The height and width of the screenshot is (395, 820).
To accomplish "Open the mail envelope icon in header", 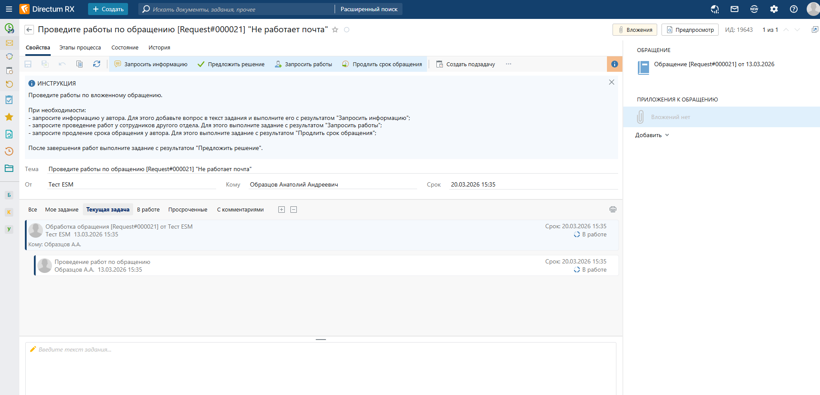I will pyautogui.click(x=735, y=9).
